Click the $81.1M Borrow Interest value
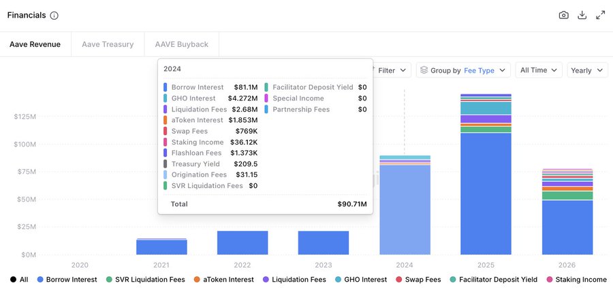The width and height of the screenshot is (613, 296). pyautogui.click(x=246, y=88)
